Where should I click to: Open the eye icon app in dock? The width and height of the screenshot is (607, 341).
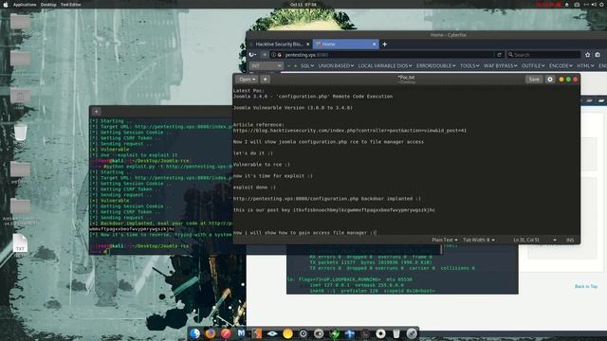coord(272,333)
